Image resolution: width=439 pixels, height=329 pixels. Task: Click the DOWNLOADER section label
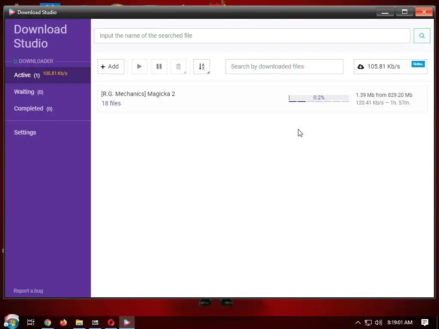36,61
